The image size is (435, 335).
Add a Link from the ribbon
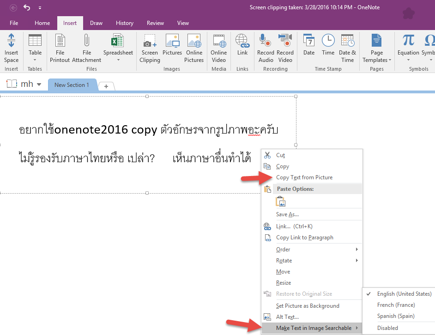click(x=242, y=45)
